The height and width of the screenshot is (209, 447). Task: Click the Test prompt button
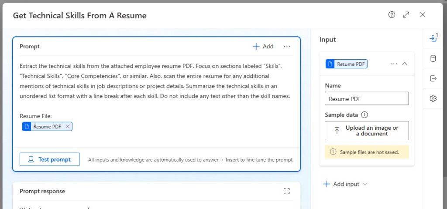point(50,159)
